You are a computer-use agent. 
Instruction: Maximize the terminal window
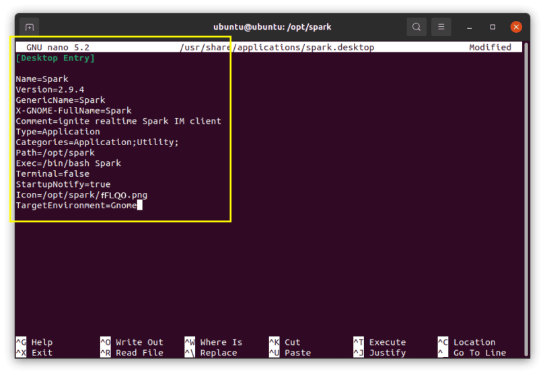coord(493,27)
